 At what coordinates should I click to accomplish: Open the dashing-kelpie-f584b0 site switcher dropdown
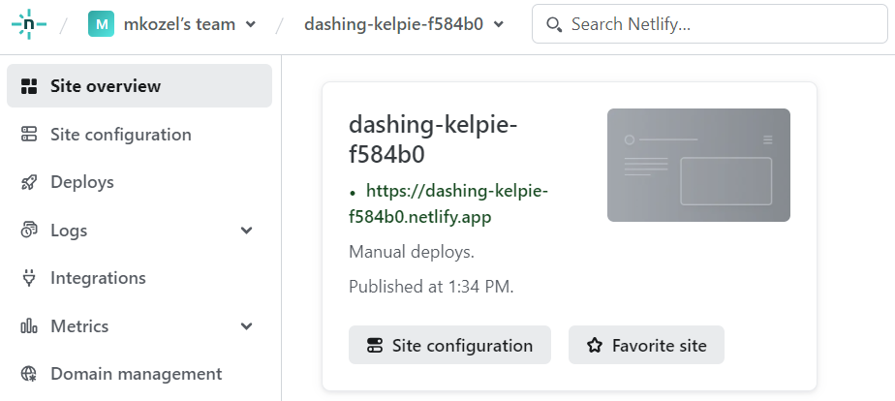coord(499,24)
